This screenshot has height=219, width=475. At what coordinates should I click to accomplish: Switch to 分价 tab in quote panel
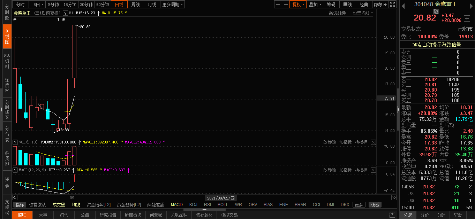point(424,215)
